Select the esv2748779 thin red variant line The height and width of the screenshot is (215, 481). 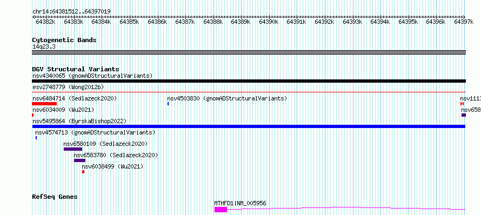[x=249, y=92]
